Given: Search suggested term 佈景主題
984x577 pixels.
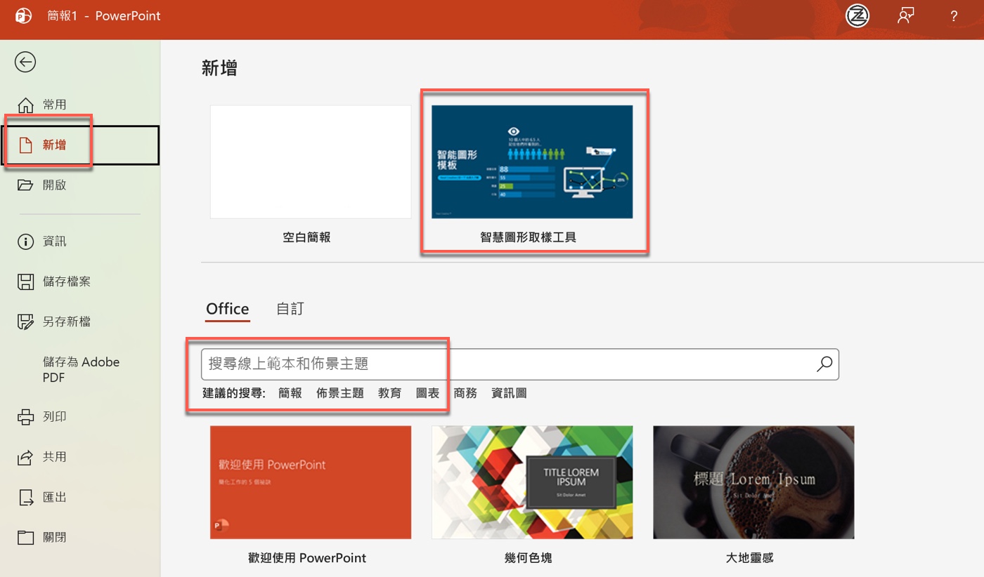Looking at the screenshot, I should [x=340, y=393].
